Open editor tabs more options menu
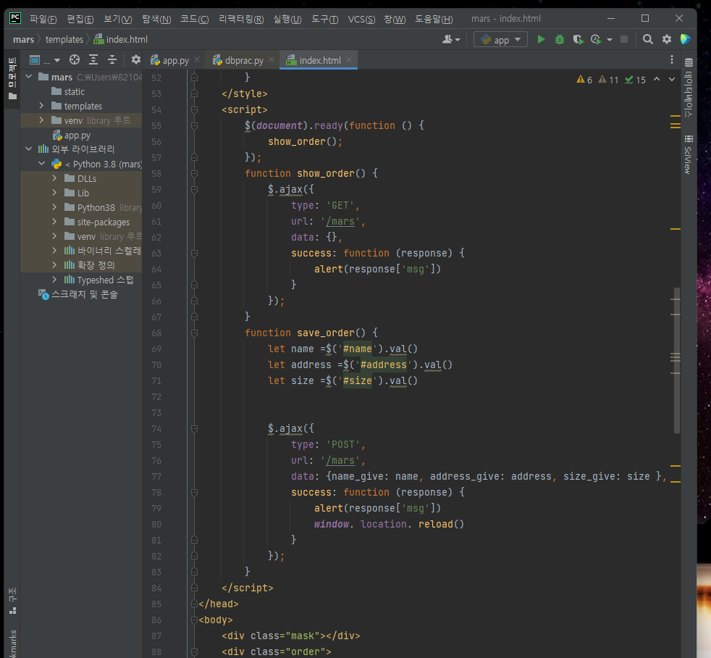 click(672, 60)
